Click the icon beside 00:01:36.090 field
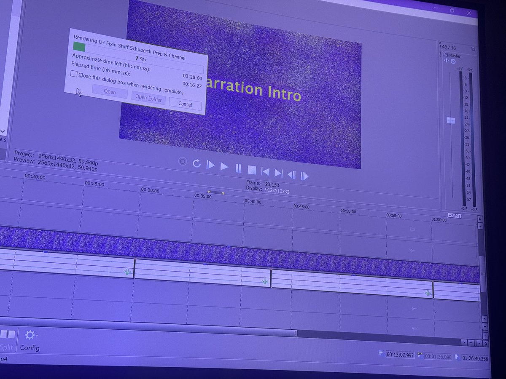 [x=420, y=355]
